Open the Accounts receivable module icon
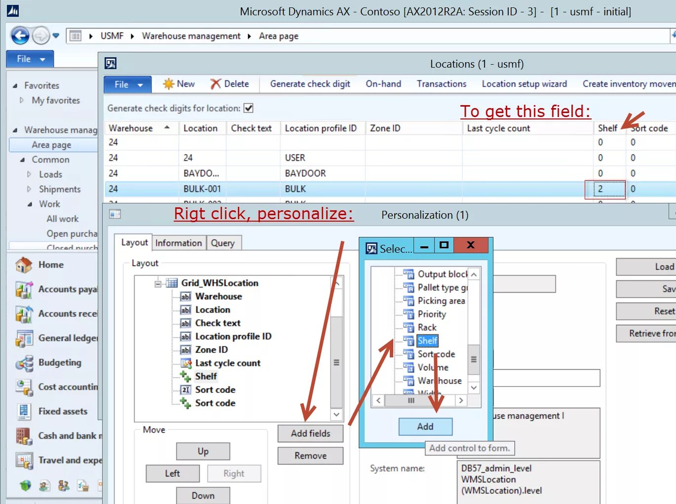 [24, 314]
